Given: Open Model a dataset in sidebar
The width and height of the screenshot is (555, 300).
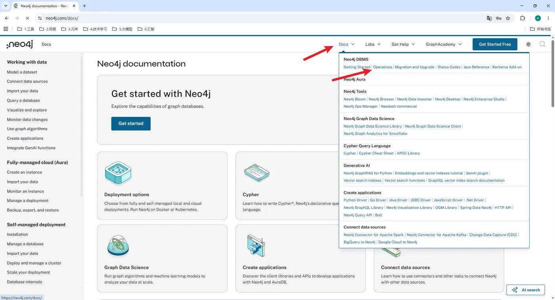Looking at the screenshot, I should coord(22,72).
